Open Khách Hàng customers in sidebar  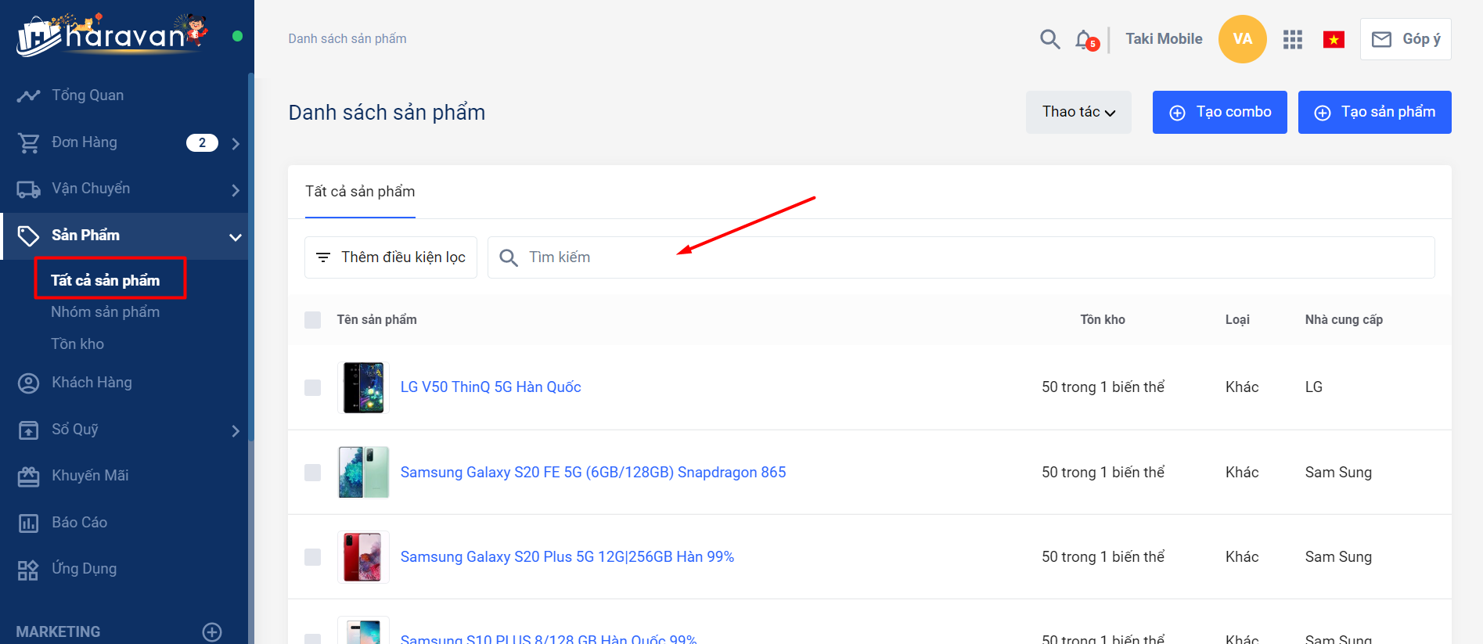coord(92,383)
